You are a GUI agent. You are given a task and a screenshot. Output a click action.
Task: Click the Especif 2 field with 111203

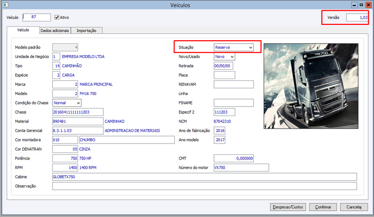tap(224, 112)
